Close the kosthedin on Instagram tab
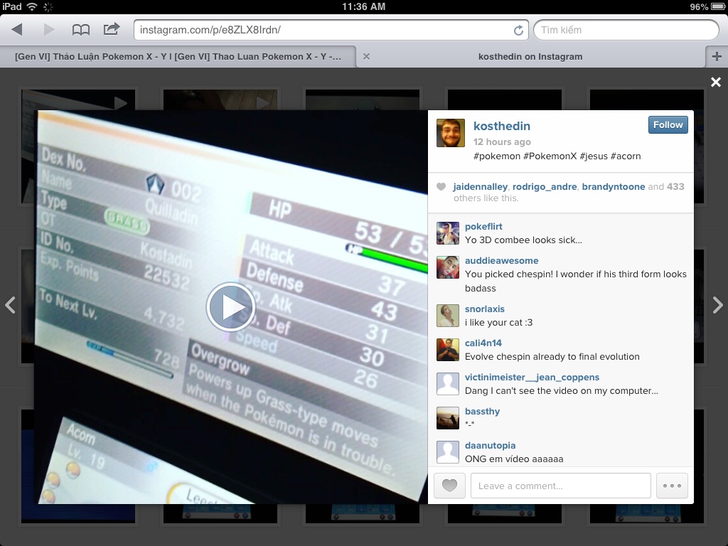The width and height of the screenshot is (728, 546). click(366, 57)
